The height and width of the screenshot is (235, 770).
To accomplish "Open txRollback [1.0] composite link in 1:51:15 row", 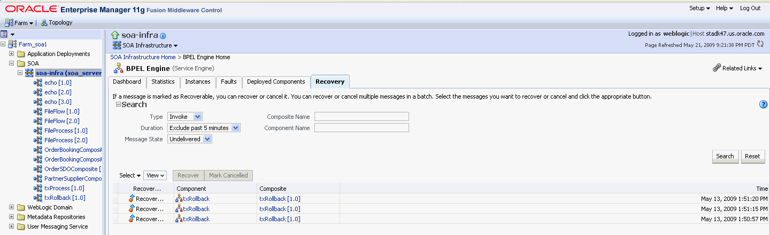I will (x=280, y=209).
